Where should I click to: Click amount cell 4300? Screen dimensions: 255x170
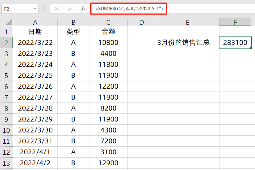point(108,130)
